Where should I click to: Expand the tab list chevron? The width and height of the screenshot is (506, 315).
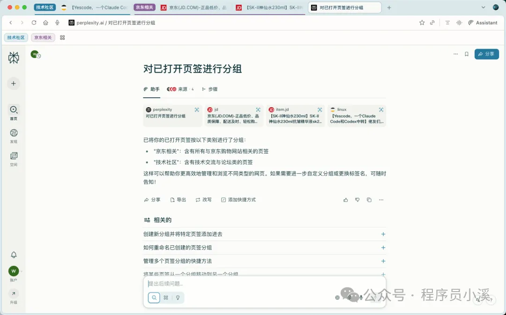[483, 7]
